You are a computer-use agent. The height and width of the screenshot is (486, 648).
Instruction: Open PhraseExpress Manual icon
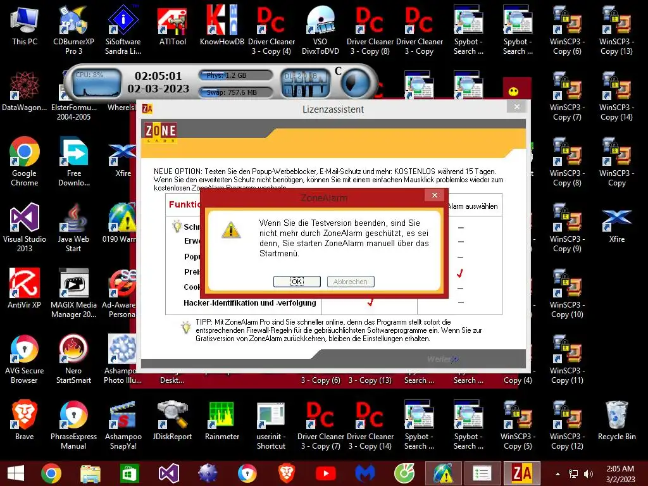(73, 425)
